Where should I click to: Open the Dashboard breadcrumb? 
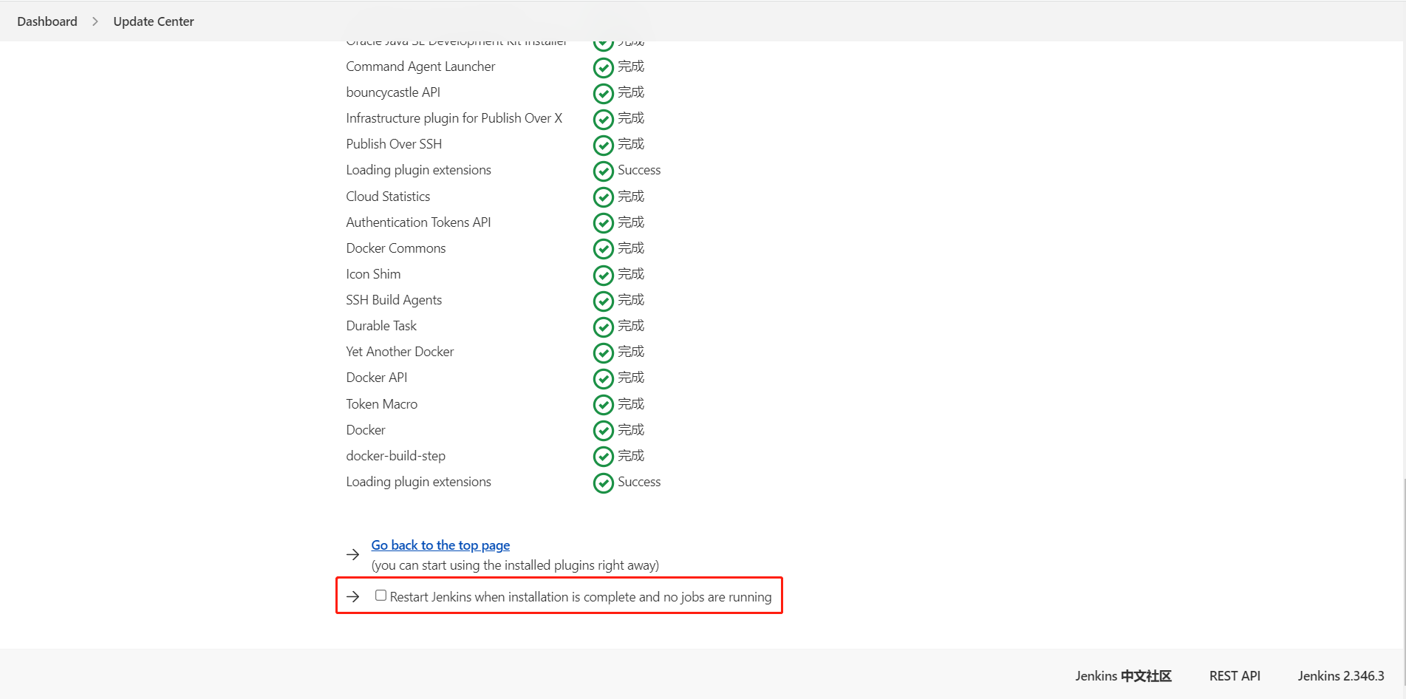(47, 21)
